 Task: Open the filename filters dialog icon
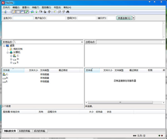55,12
